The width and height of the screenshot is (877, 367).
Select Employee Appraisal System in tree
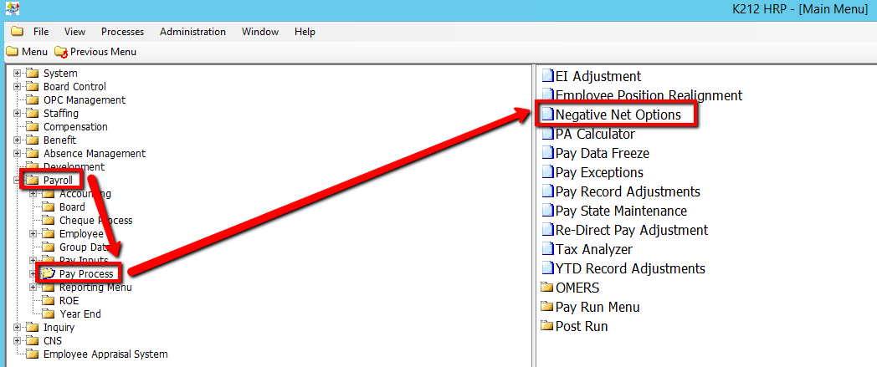pyautogui.click(x=105, y=354)
